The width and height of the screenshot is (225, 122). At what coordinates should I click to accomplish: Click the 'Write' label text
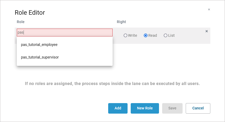[x=133, y=35]
